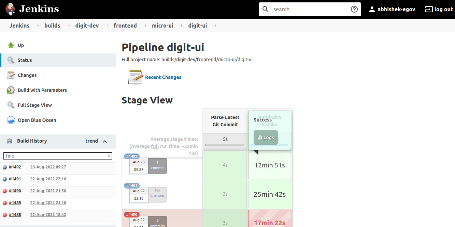Screen dimensions: 455x227
Task: Click the Logs button in stage popup
Action: coord(266,137)
